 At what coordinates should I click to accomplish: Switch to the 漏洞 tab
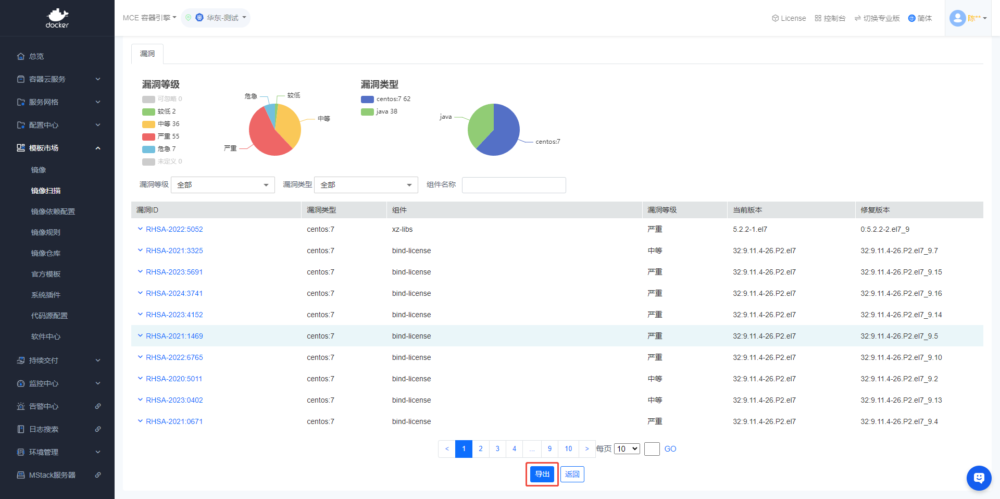coord(147,54)
